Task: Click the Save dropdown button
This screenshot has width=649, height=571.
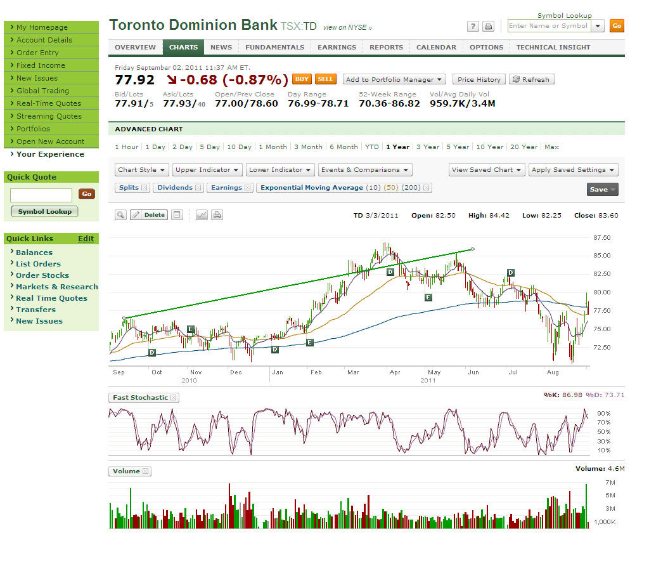Action: 603,189
